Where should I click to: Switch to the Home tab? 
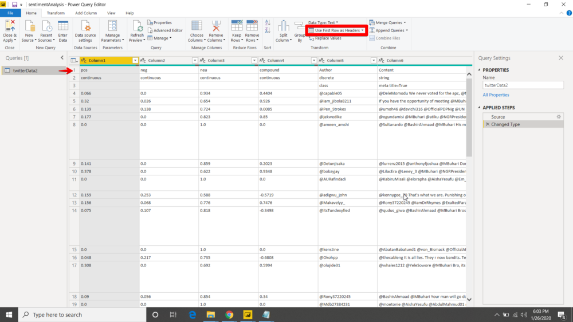tap(31, 13)
